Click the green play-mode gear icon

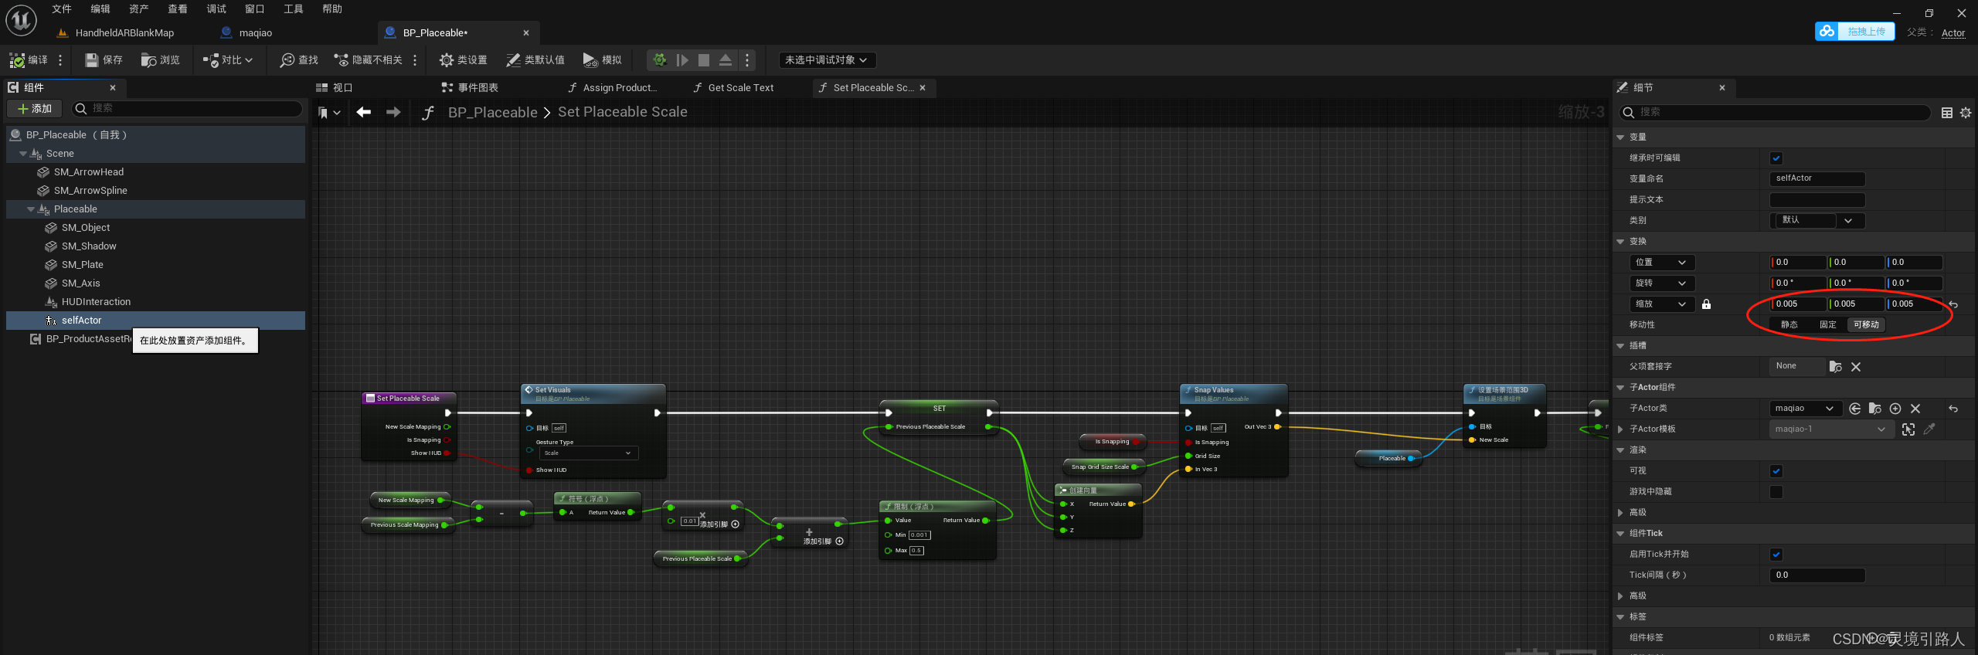(659, 60)
